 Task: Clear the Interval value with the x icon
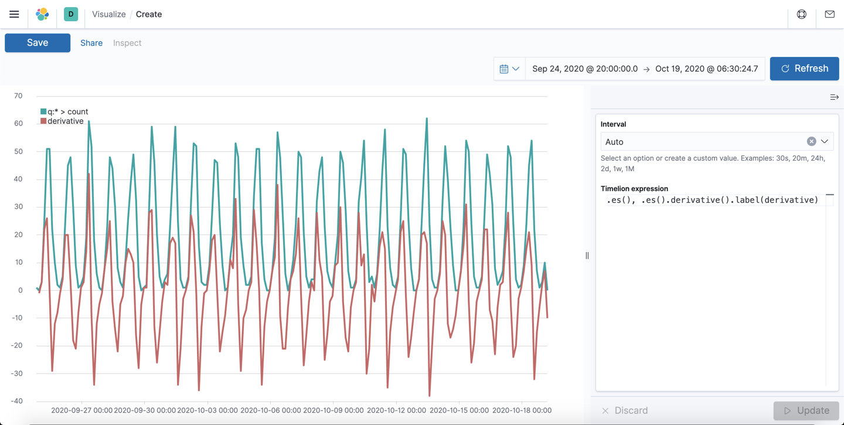(x=811, y=141)
